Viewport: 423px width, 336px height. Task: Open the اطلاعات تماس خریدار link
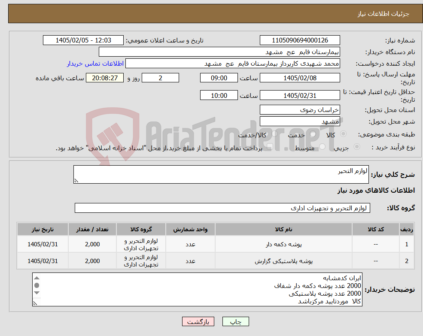95,64
